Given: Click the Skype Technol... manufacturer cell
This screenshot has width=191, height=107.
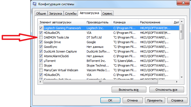Looking at the screenshot, I should point(98,65).
